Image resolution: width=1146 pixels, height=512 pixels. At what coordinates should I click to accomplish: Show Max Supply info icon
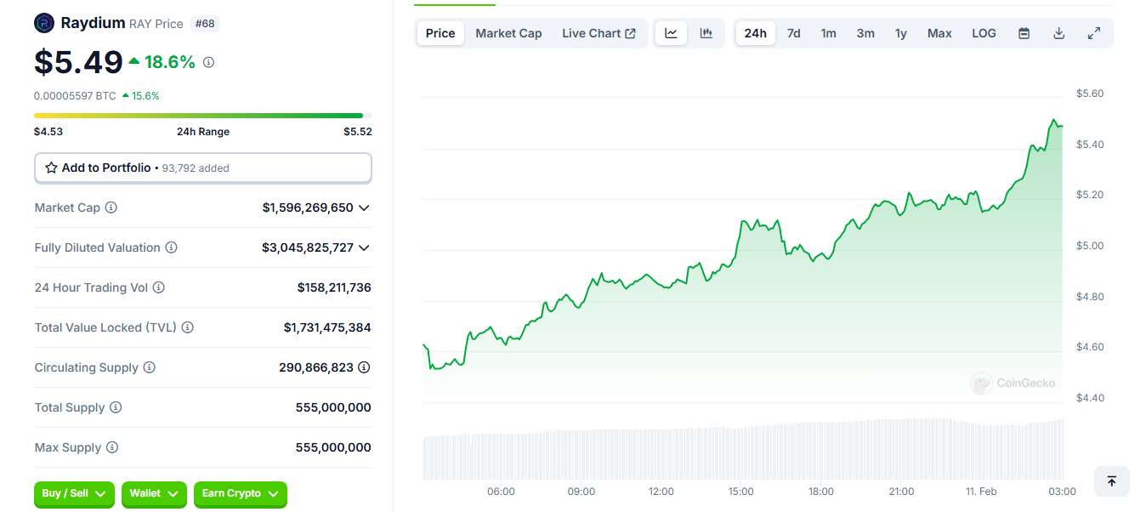112,447
